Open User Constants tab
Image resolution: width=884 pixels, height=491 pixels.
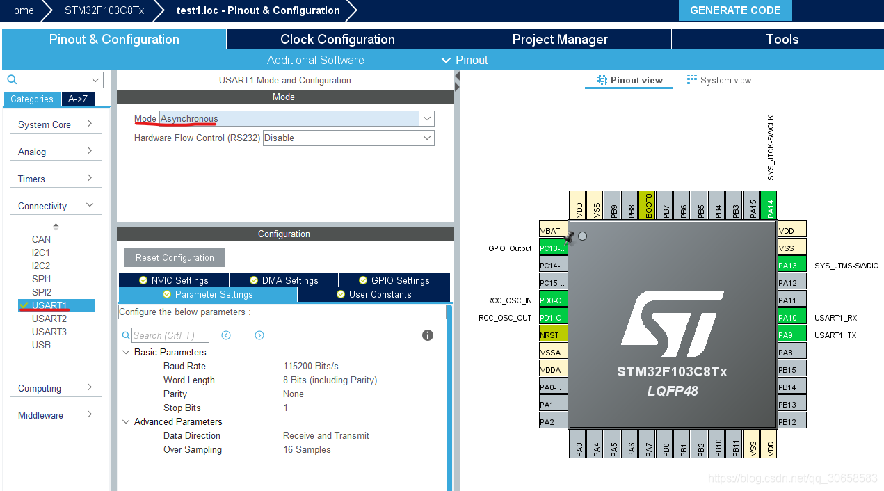373,294
